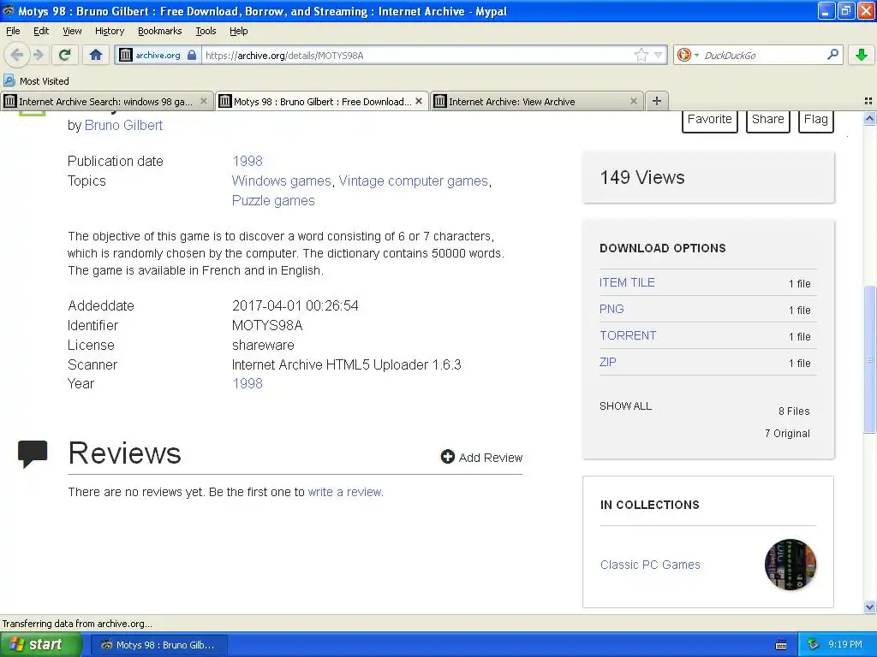Click the 149 Views counter
Viewport: 877px width, 657px height.
(x=642, y=177)
